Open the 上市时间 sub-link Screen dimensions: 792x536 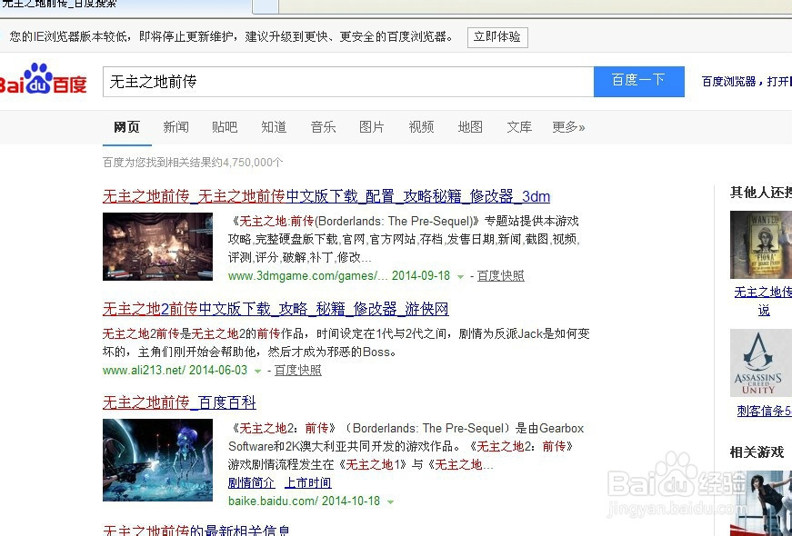308,483
